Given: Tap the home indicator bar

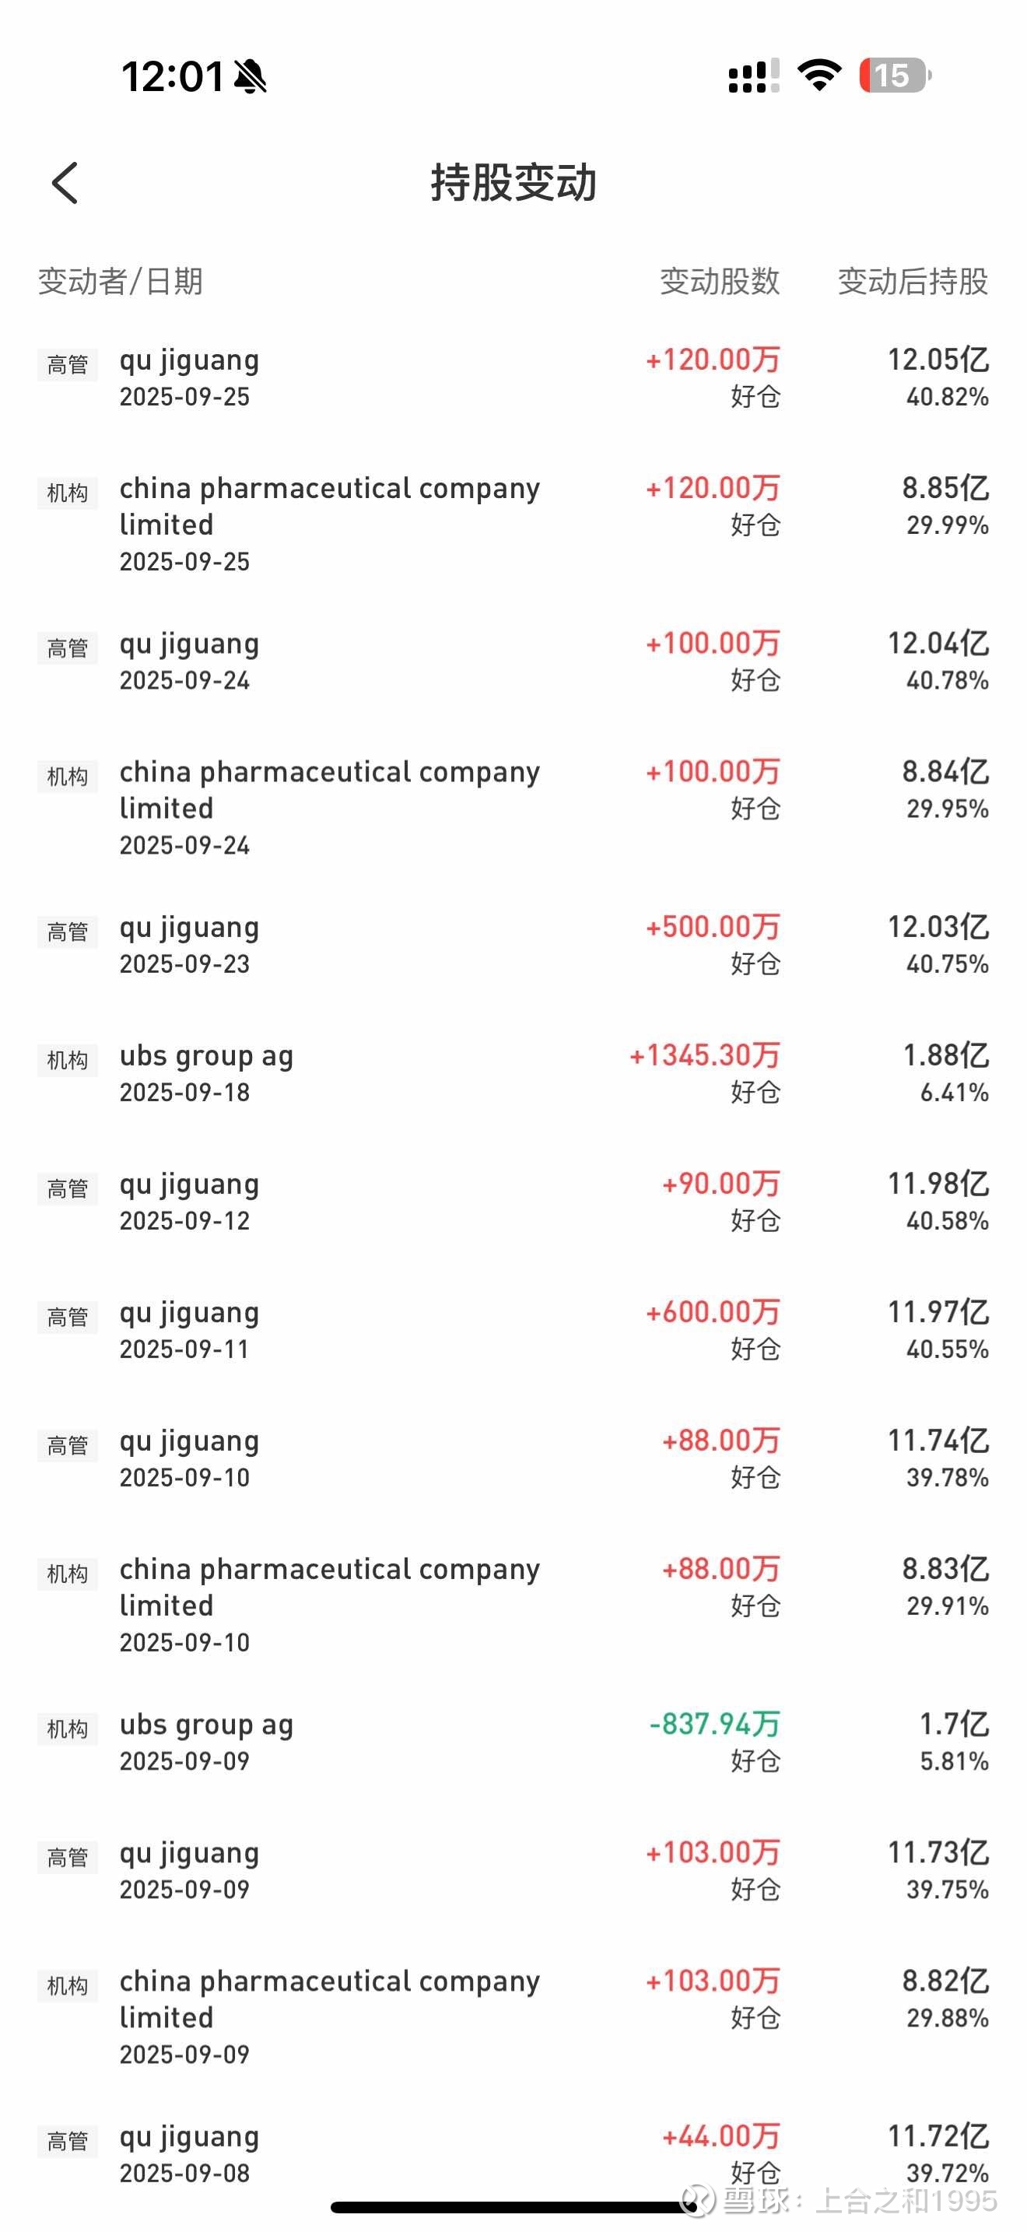Looking at the screenshot, I should tap(513, 2207).
